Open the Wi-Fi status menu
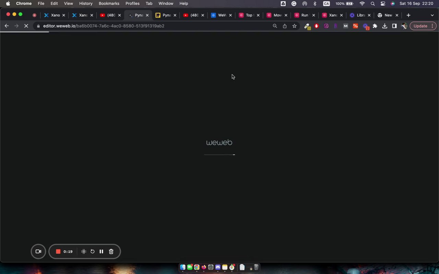This screenshot has width=439, height=274. point(362,3)
